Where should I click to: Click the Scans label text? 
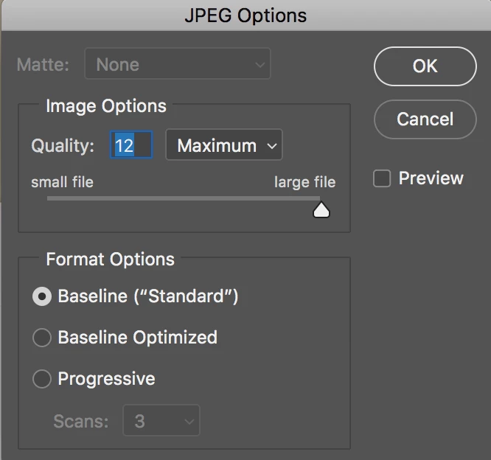pos(81,422)
